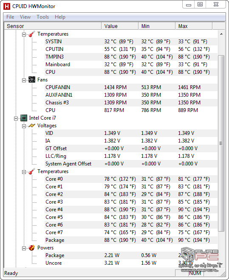Select the VID voltage row

(131, 133)
